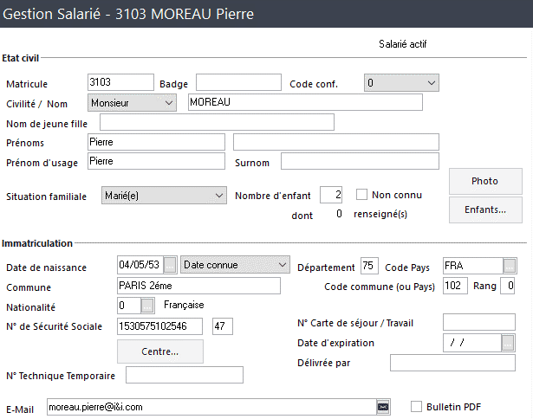
Task: Select the Surnom text field
Action: click(360, 161)
